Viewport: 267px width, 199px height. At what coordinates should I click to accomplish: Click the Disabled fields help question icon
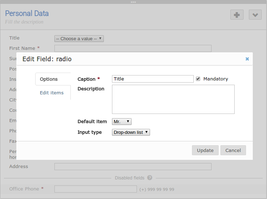150,178
